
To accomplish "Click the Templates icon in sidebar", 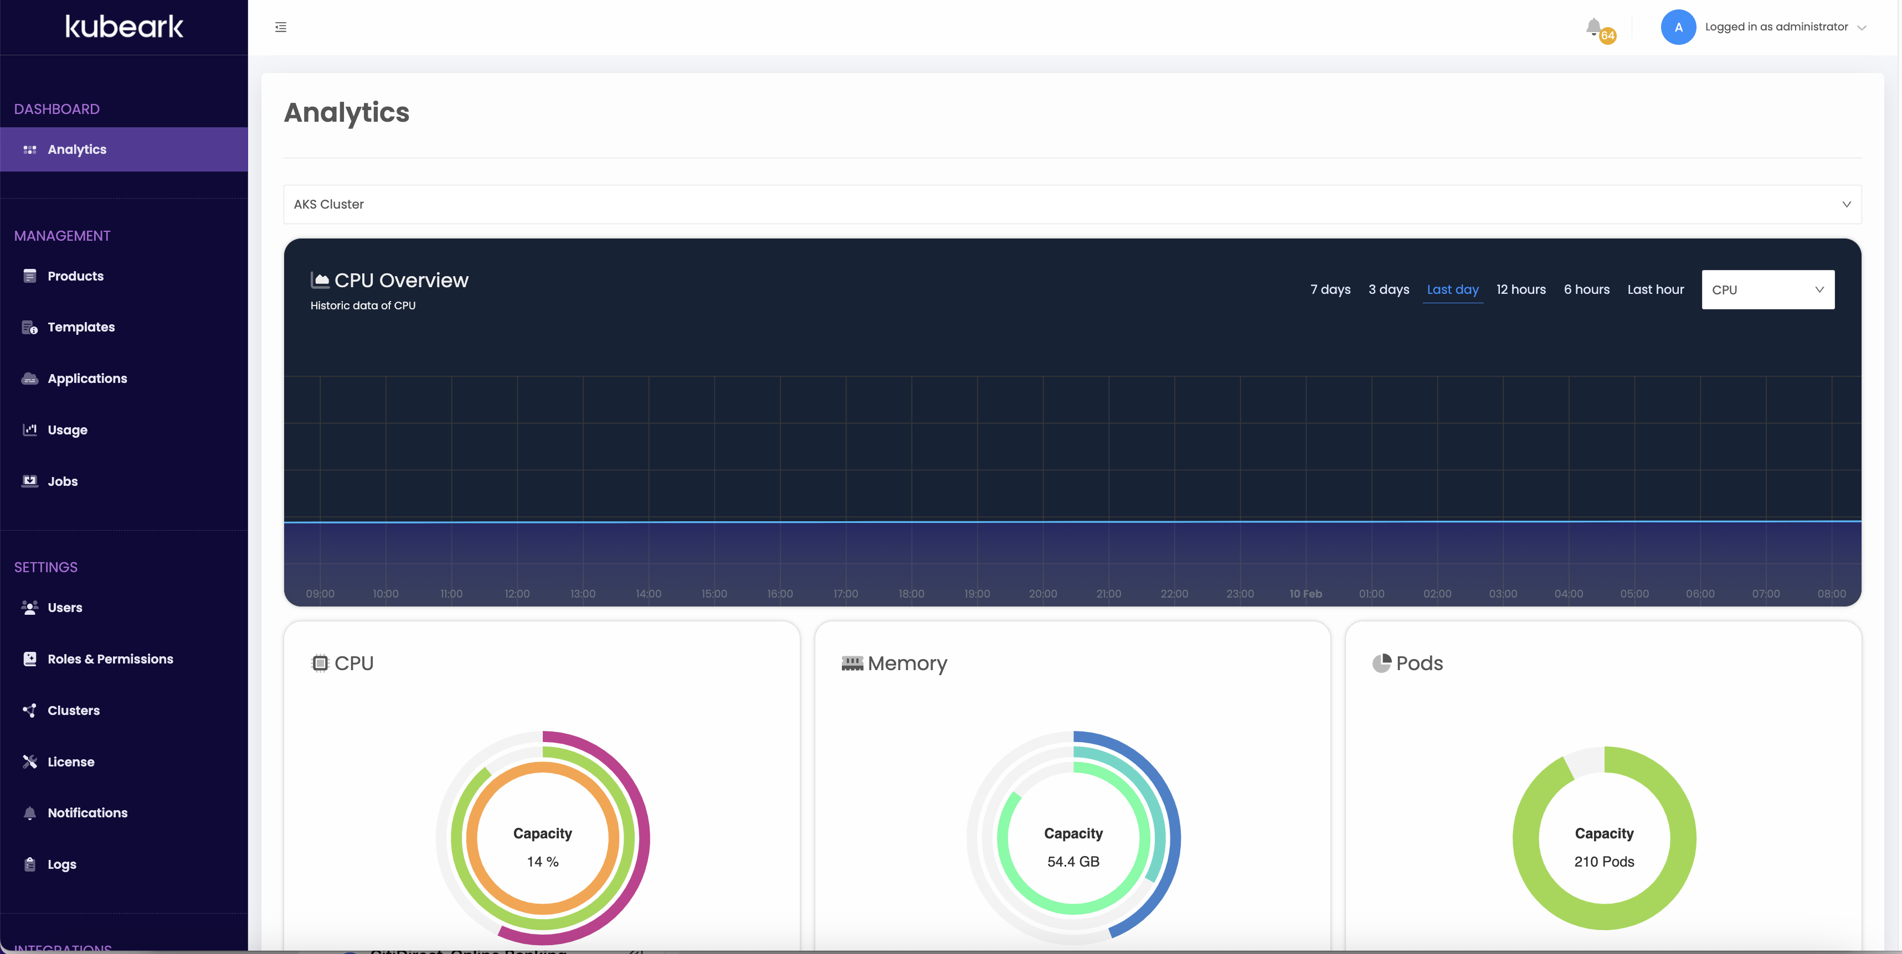I will (29, 327).
